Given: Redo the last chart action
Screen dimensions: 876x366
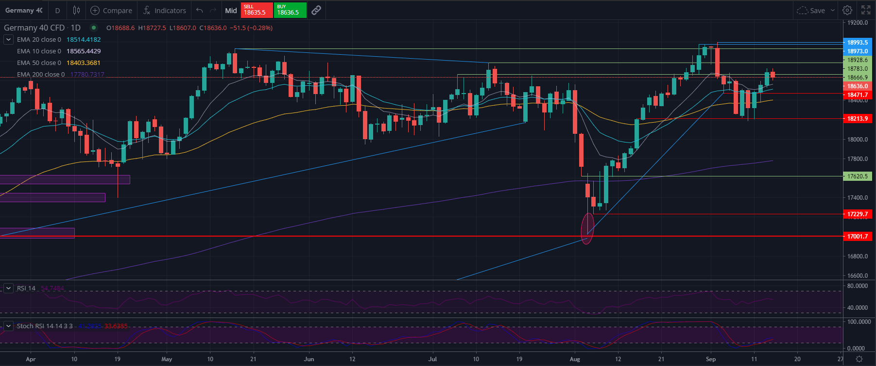Looking at the screenshot, I should (213, 10).
